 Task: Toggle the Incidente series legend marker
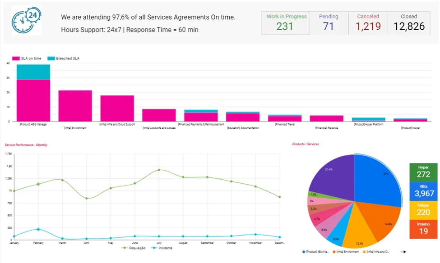pyautogui.click(x=154, y=248)
